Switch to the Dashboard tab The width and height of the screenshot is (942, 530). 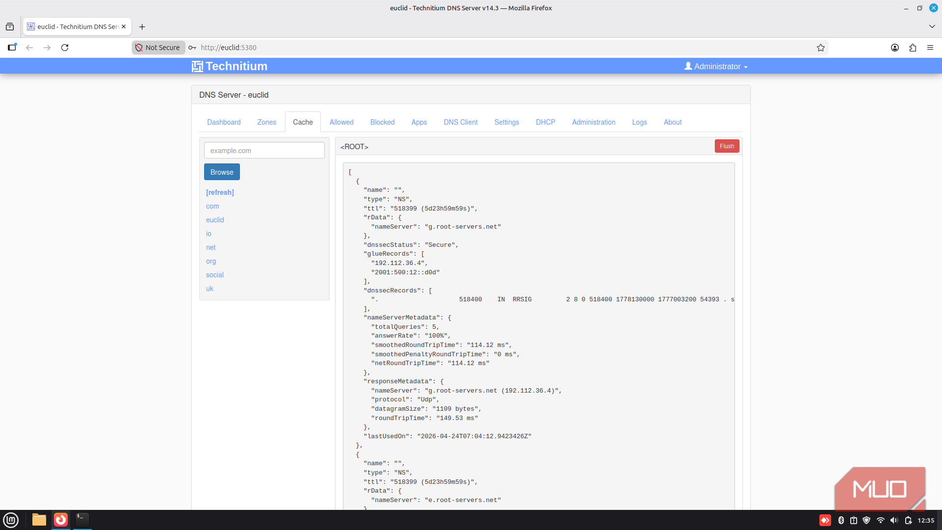(x=224, y=122)
